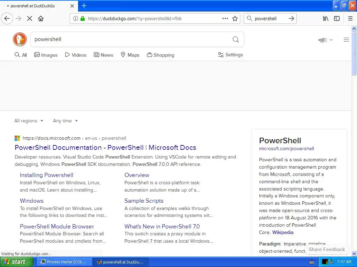Viewport: 357px width, 267px height.
Task: Expand the All regions dropdown
Action: [29, 121]
